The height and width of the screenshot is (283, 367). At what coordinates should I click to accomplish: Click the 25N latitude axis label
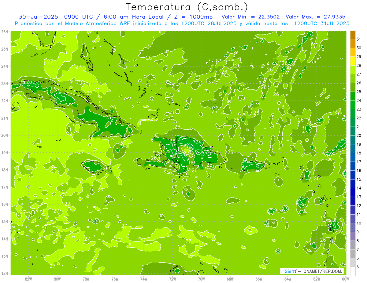click(x=5, y=49)
